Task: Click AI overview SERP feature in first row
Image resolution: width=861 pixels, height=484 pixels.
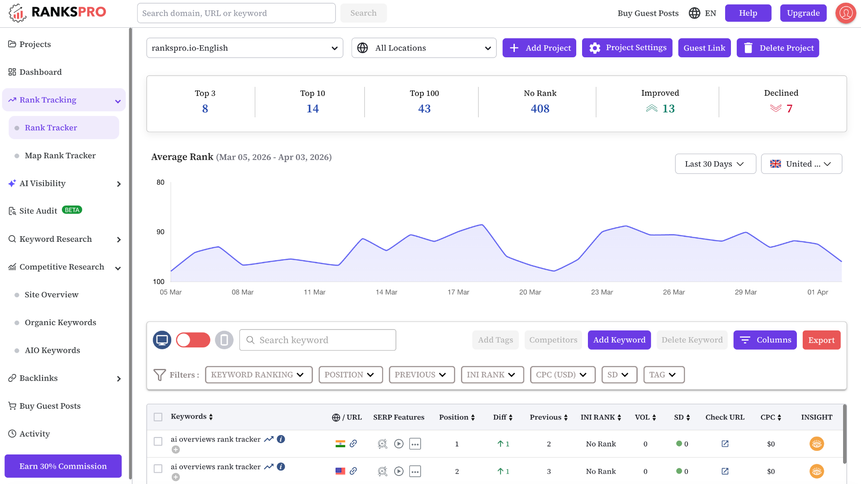Action: [382, 444]
